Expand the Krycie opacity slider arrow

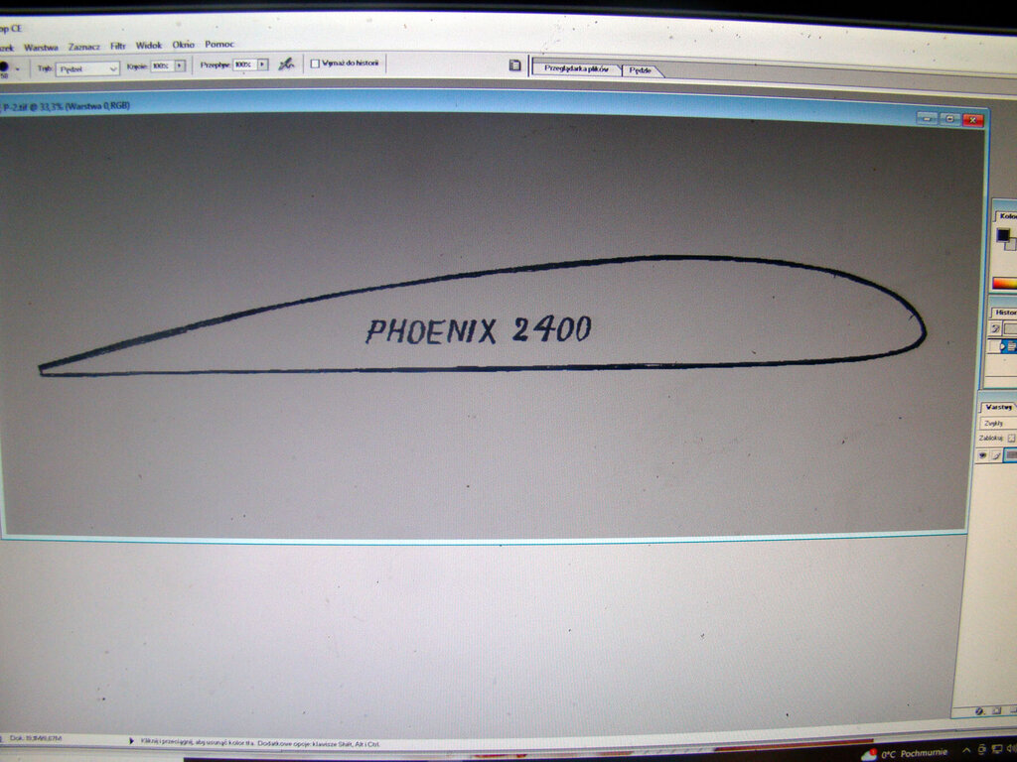(x=180, y=65)
